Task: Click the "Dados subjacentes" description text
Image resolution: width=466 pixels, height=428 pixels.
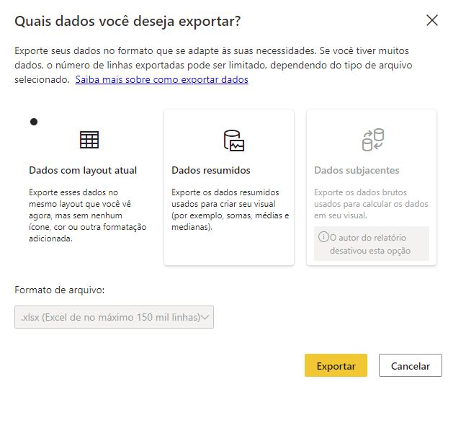Action: point(371,204)
